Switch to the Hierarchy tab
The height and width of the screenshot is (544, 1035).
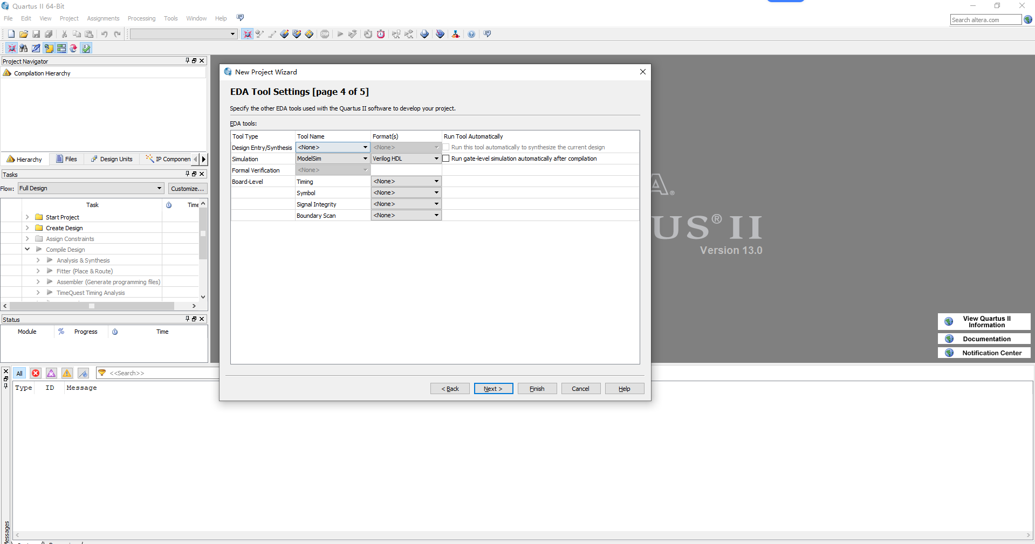point(24,159)
